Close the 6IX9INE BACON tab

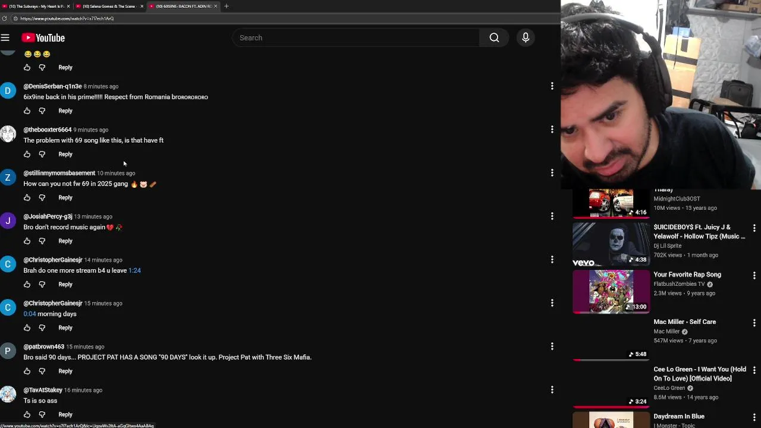[215, 6]
